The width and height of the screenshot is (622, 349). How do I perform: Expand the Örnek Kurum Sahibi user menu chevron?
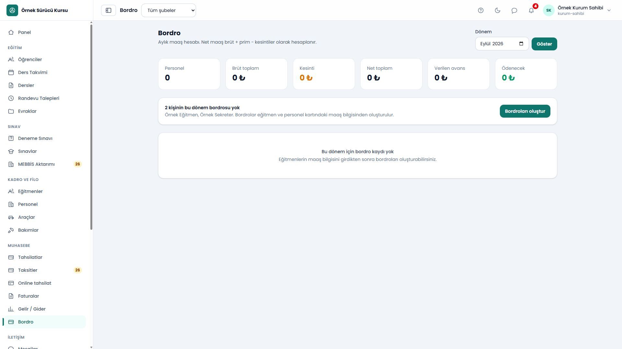click(x=609, y=10)
